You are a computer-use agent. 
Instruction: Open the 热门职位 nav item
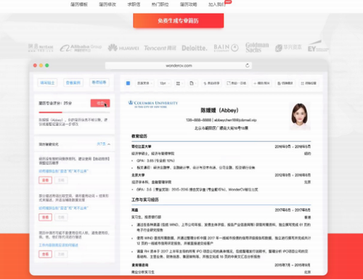[x=160, y=4]
